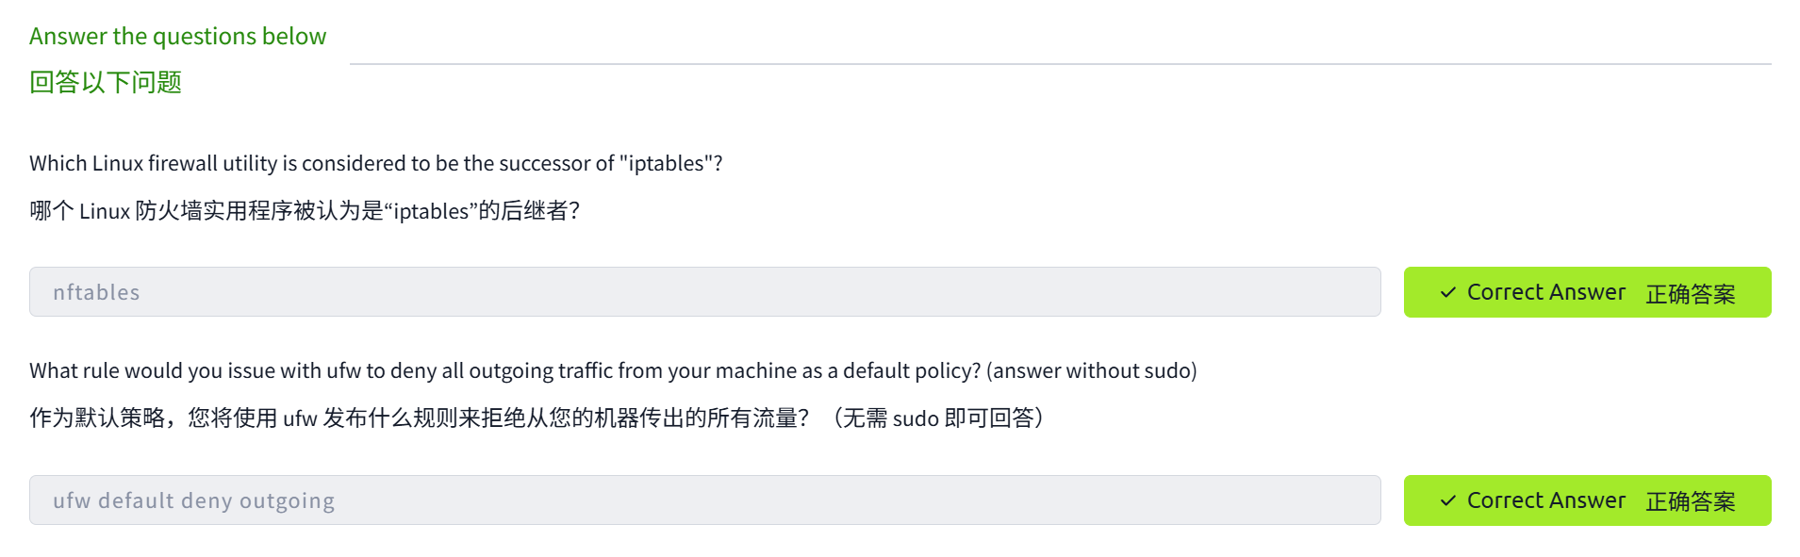Image resolution: width=1800 pixels, height=557 pixels.
Task: Click the quoted "iptables" word in English question
Action: point(666,164)
